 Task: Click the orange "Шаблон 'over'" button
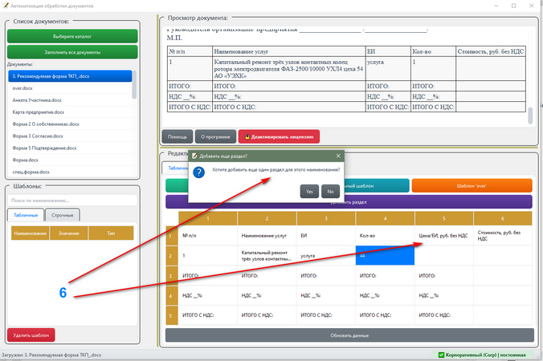(472, 185)
